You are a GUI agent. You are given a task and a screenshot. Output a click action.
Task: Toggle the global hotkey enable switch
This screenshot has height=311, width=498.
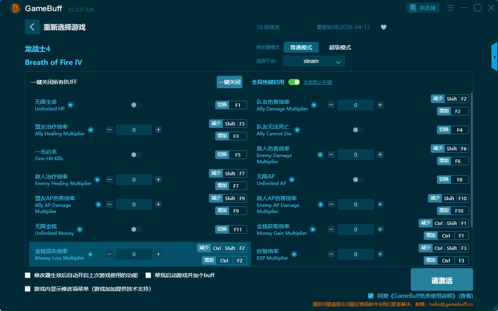[294, 82]
